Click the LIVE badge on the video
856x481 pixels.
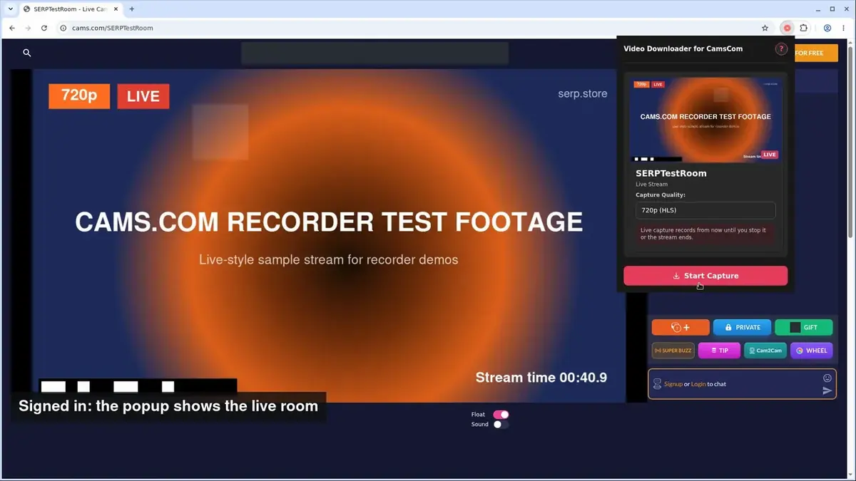[x=143, y=96]
